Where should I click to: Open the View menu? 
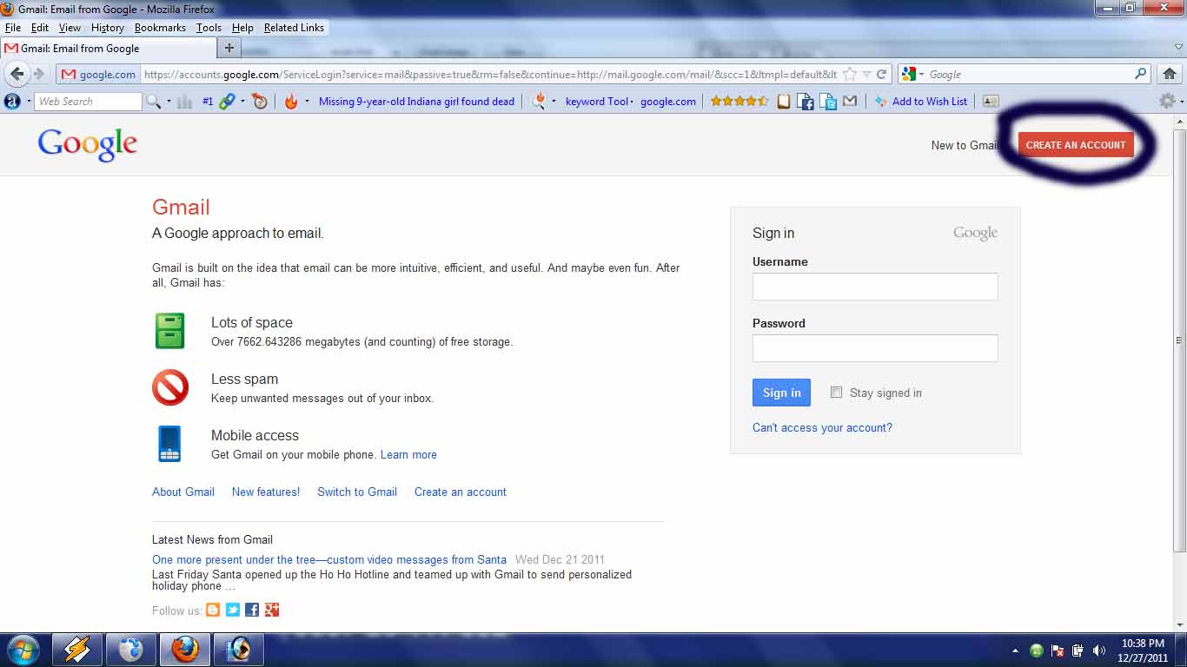(70, 28)
